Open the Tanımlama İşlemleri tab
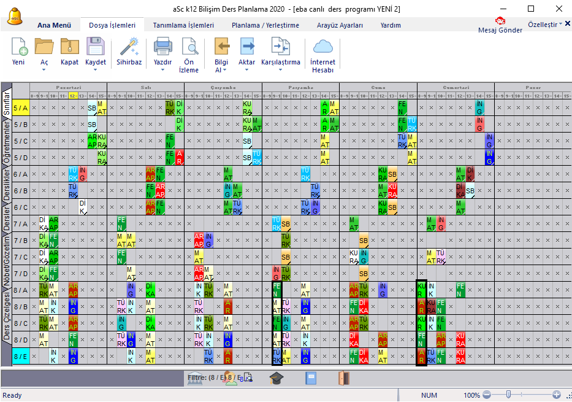 (183, 25)
